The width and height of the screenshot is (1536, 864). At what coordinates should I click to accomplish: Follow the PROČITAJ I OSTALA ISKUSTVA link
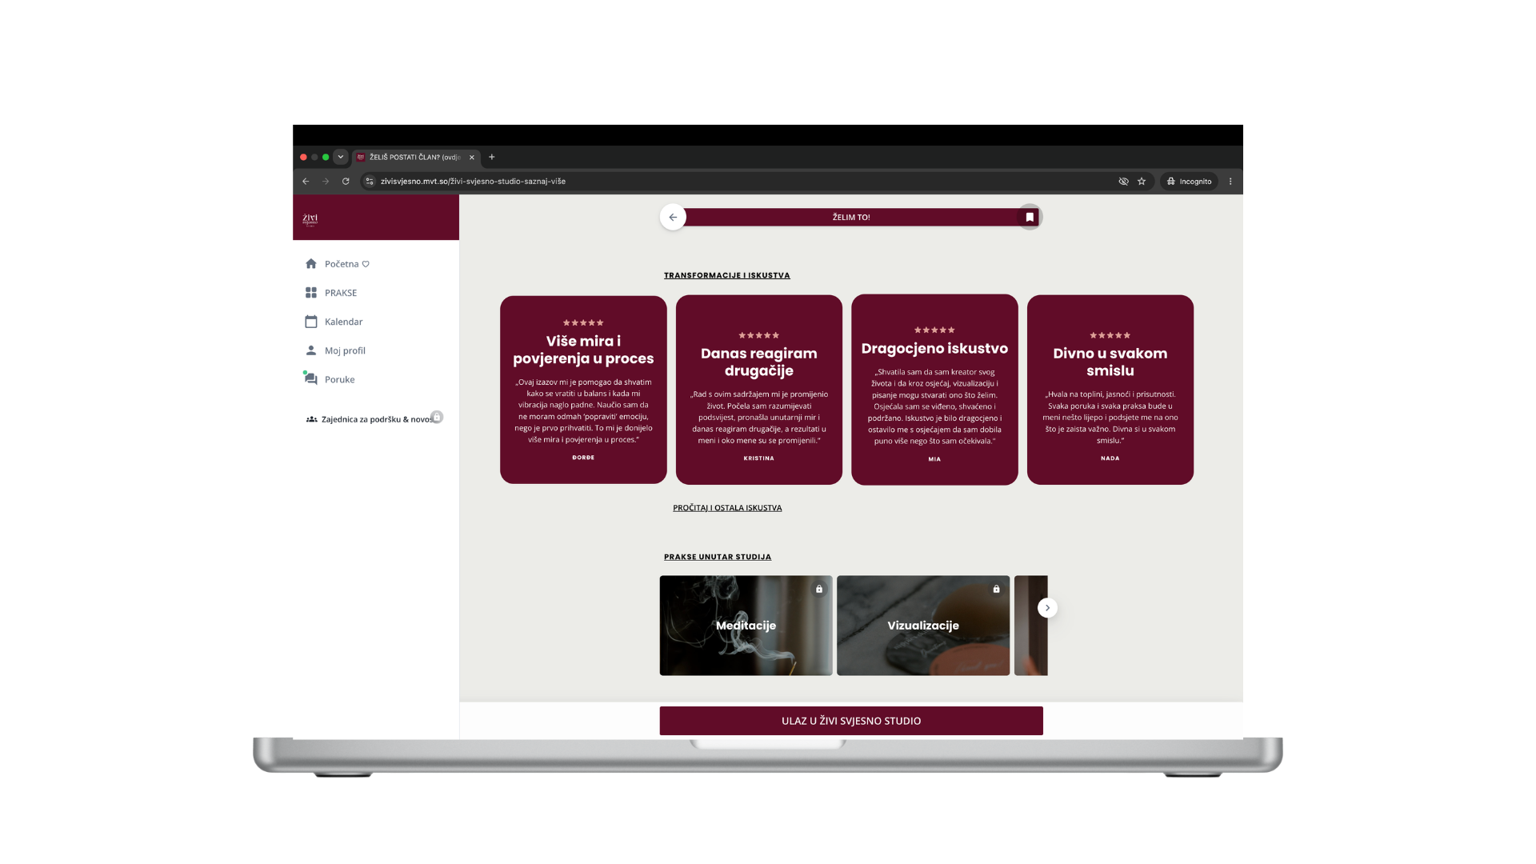click(x=727, y=508)
